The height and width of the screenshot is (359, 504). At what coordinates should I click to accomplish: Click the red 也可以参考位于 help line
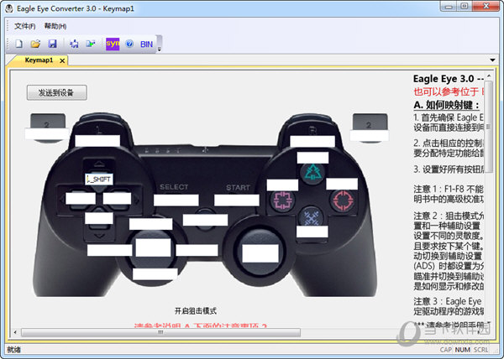pyautogui.click(x=449, y=91)
